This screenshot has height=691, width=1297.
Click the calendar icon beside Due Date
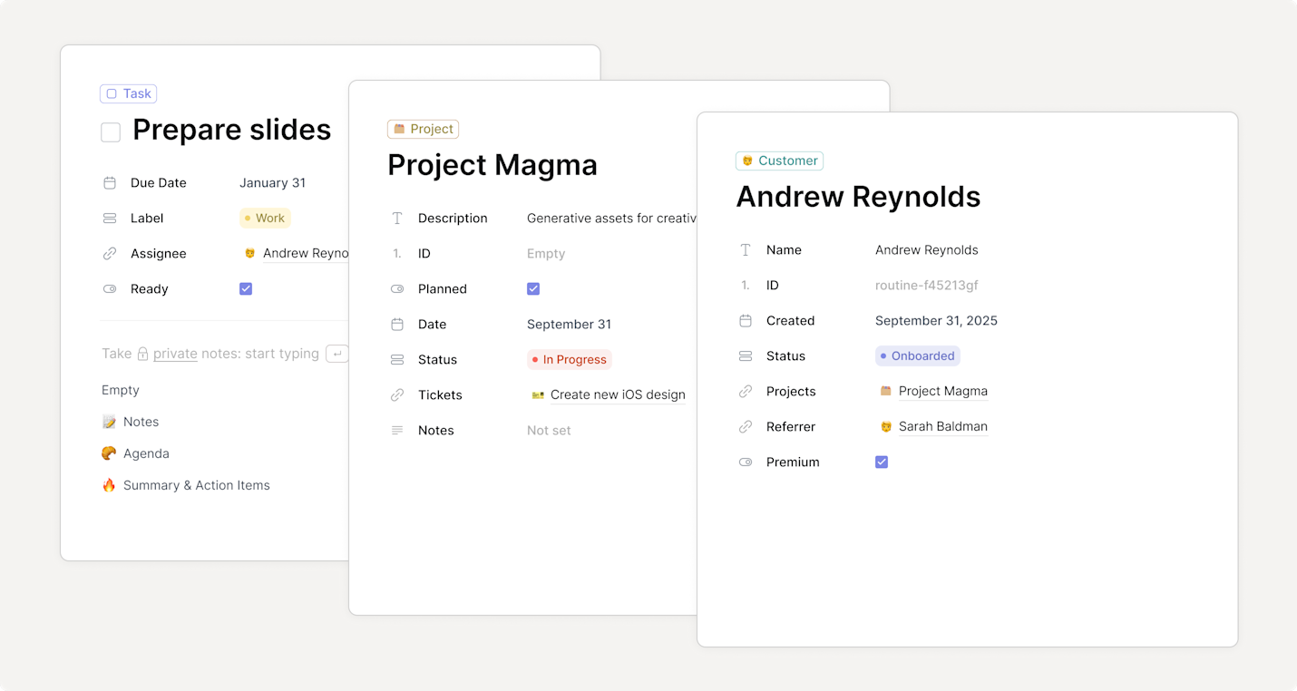pyautogui.click(x=110, y=183)
